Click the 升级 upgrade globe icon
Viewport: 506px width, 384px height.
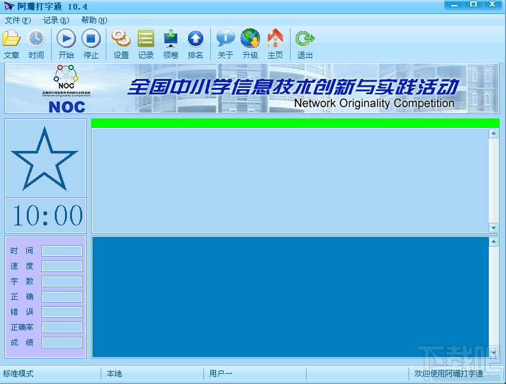click(250, 39)
